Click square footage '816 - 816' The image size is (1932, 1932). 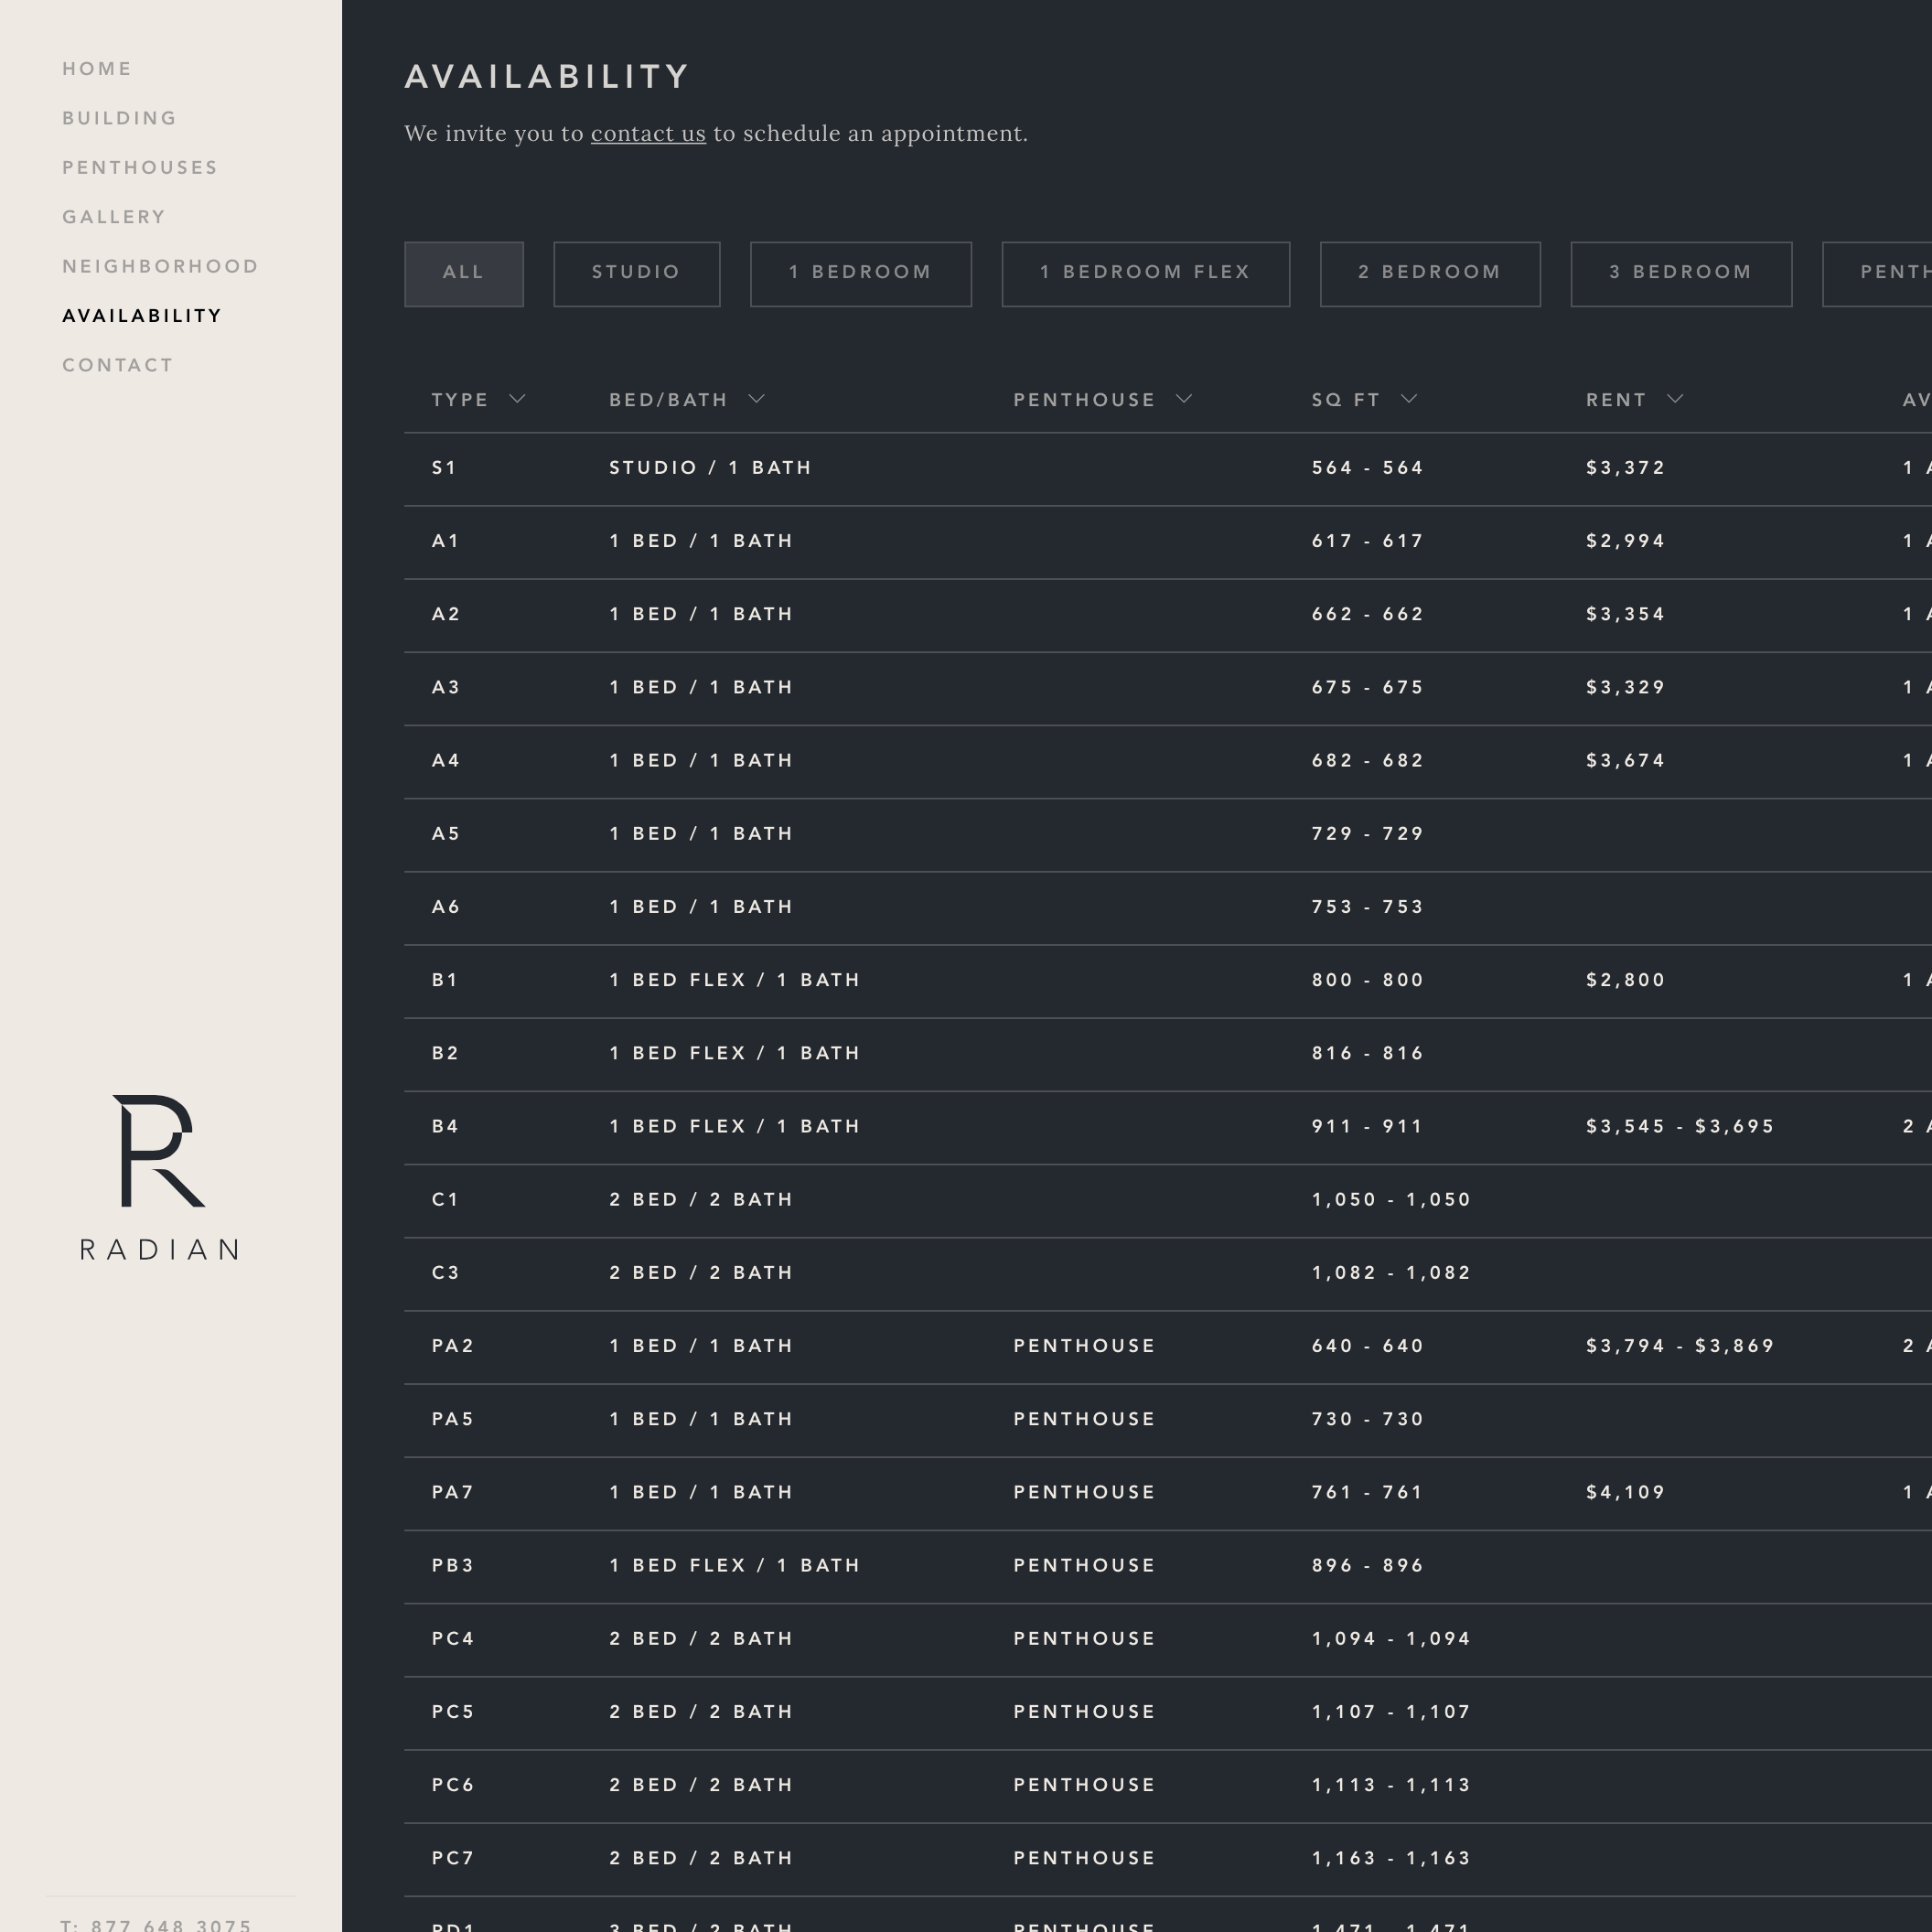[1367, 1053]
